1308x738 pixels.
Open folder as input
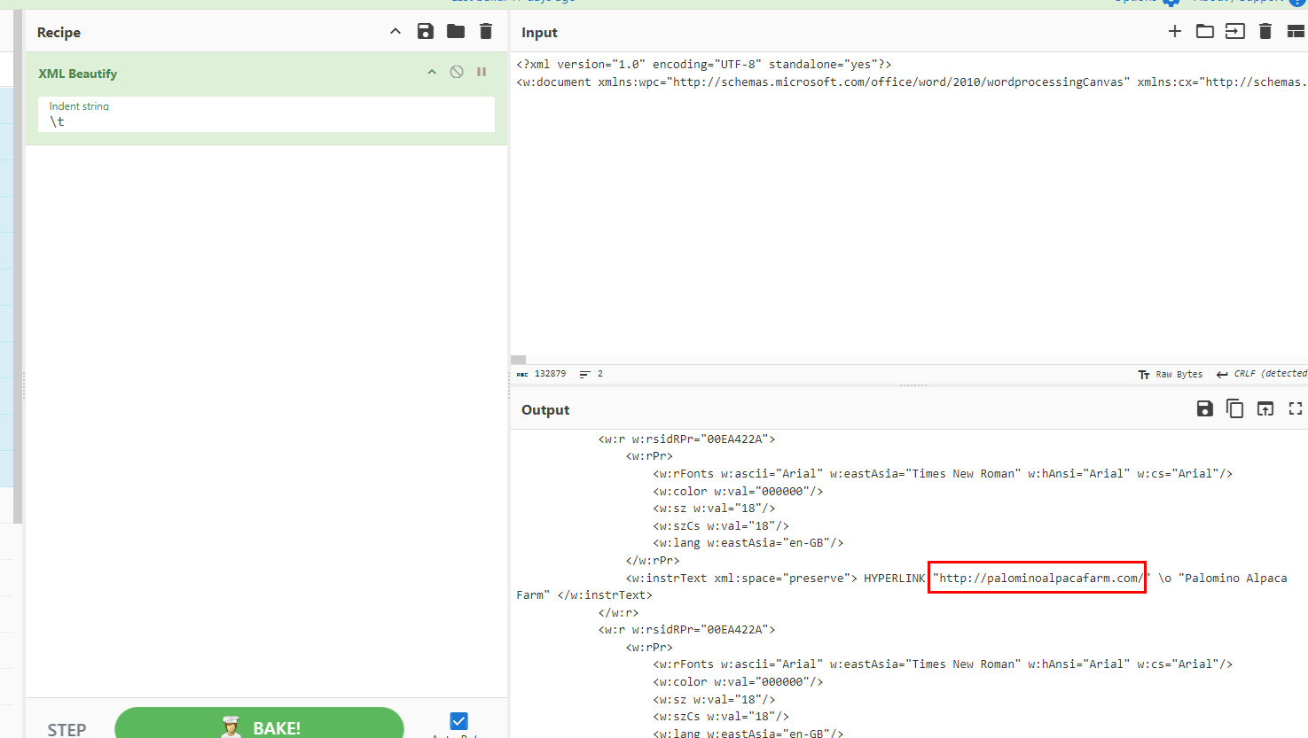tap(1205, 32)
